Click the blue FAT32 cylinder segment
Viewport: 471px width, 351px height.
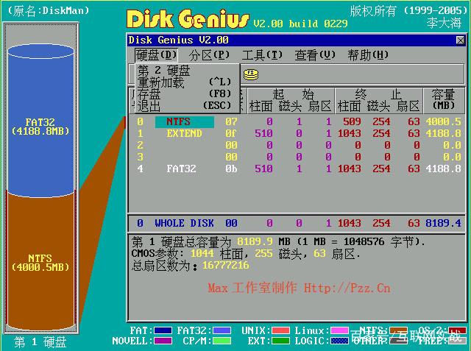coord(40,120)
